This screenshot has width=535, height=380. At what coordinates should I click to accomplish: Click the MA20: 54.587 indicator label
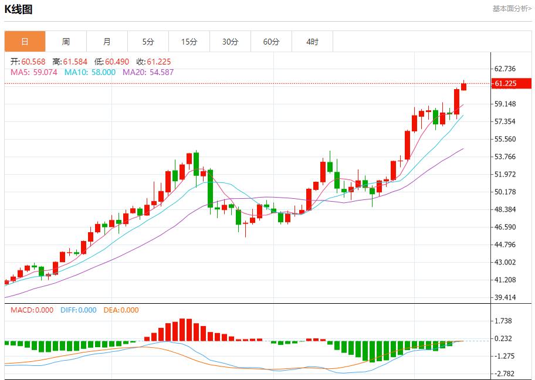coord(148,72)
